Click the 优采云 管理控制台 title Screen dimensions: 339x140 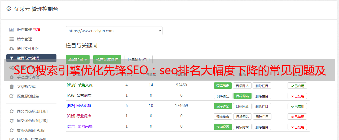click(x=36, y=9)
